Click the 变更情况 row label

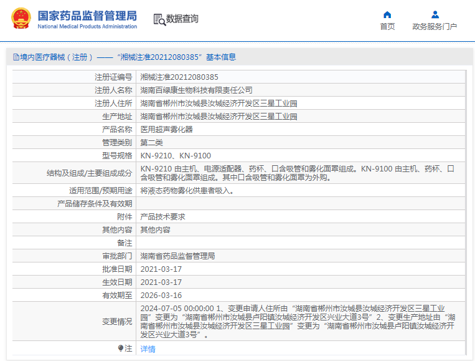117,321
